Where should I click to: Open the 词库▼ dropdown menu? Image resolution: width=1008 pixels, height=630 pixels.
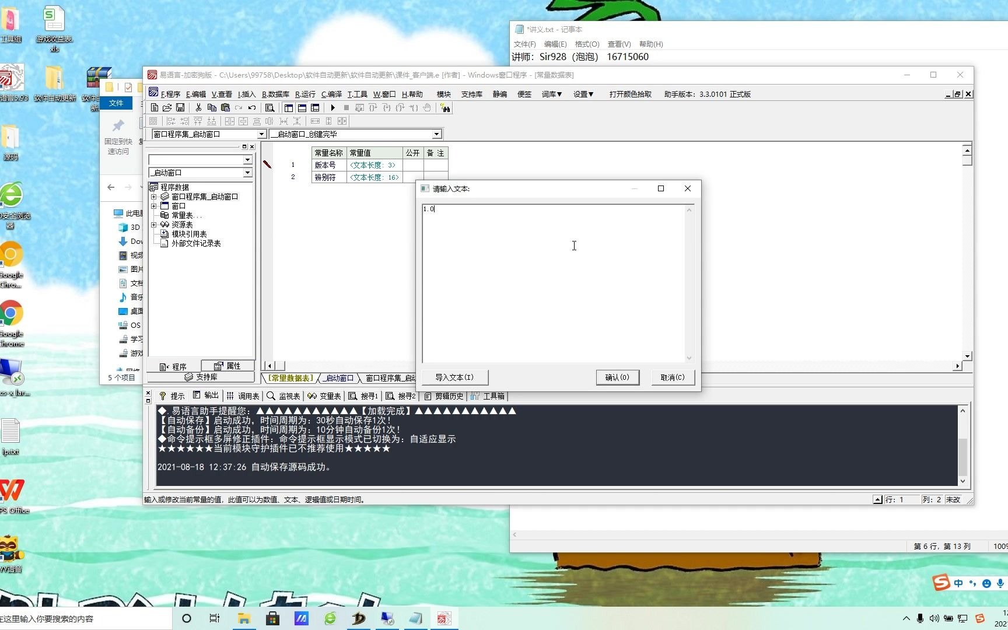552,94
